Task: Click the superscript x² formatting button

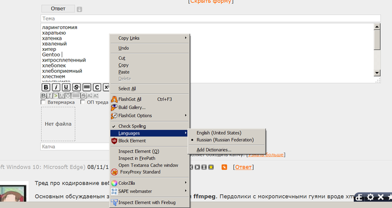Action: coord(106,87)
